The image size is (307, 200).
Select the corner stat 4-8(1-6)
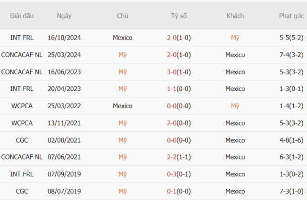(x=291, y=140)
